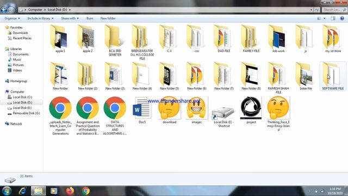Select New folder (8)
This screenshot has width=348, height=196.
pyautogui.click(x=251, y=76)
